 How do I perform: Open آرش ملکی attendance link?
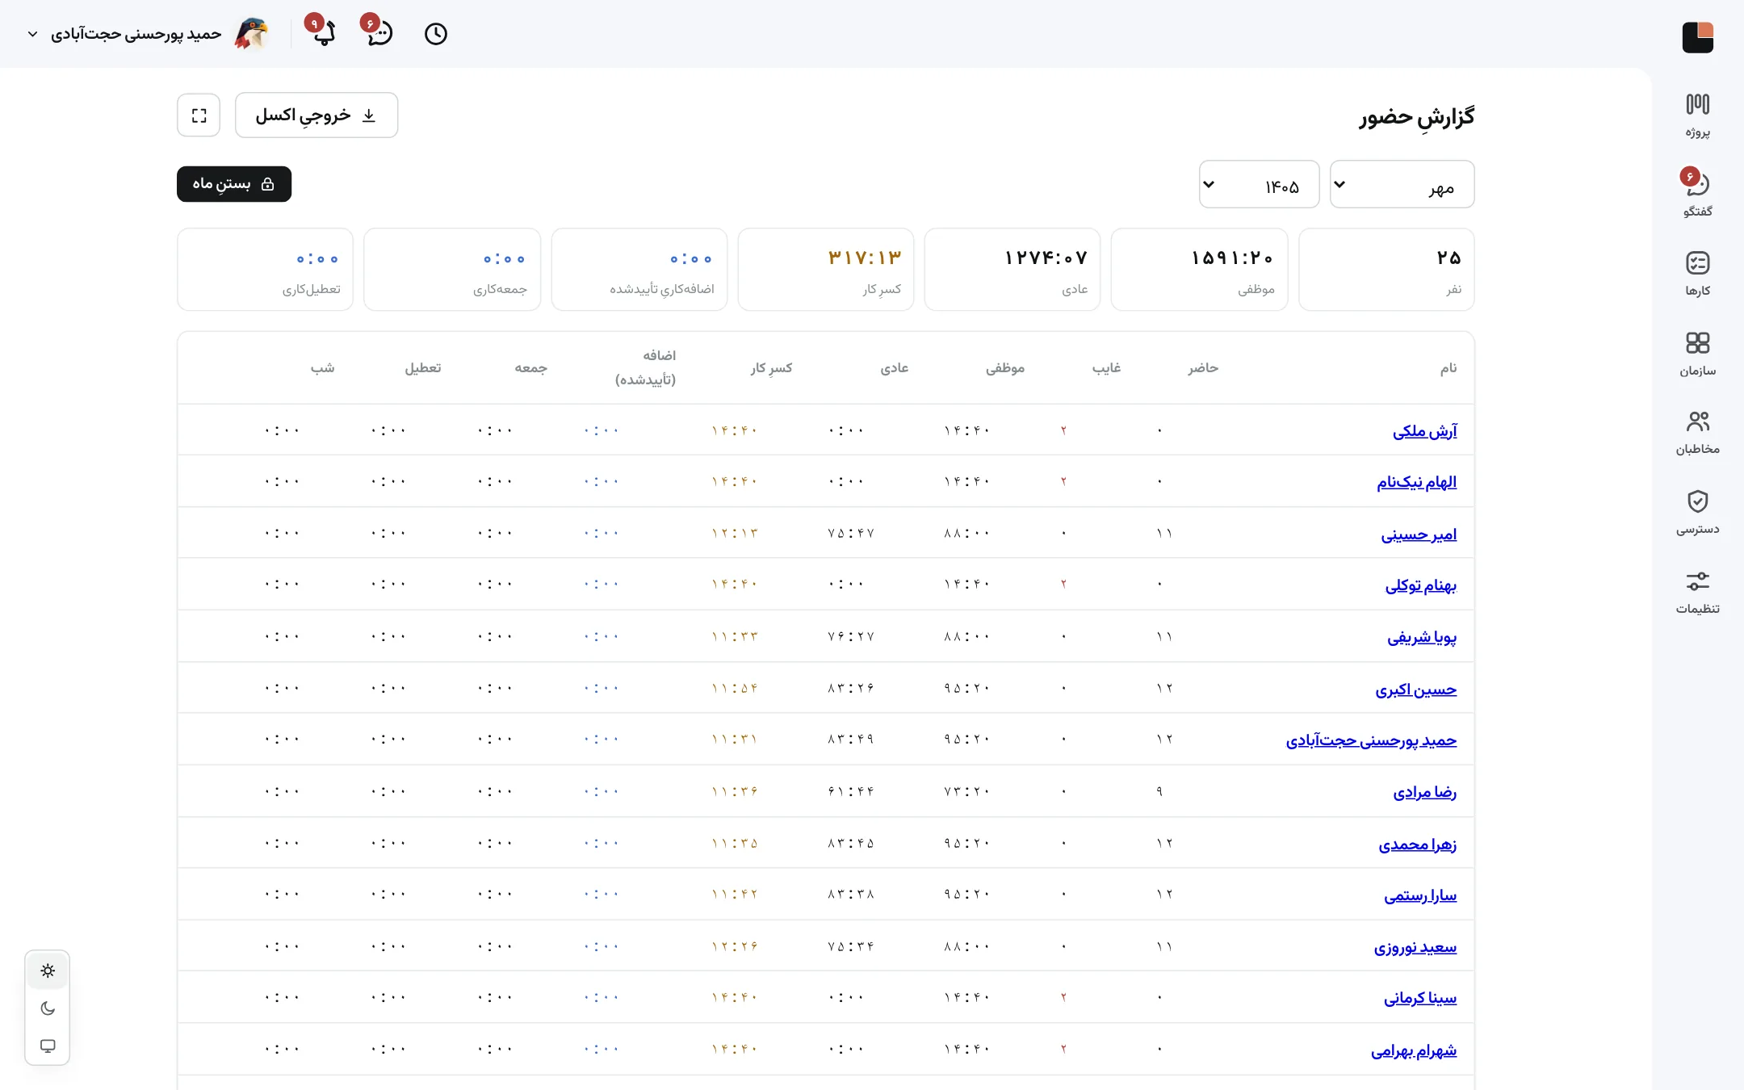pos(1424,431)
